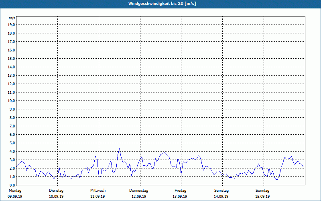Click the 6,0 y-axis value
This screenshot has width=321, height=201.
click(12, 135)
